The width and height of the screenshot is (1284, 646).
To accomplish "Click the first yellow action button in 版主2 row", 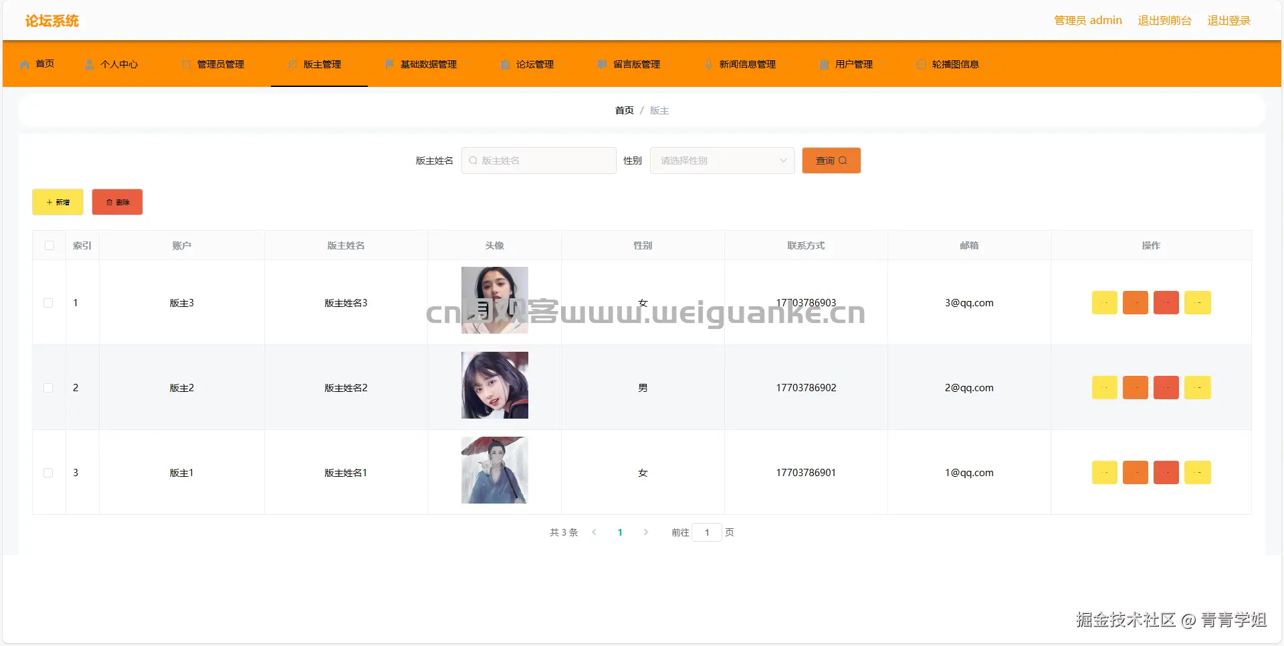I will click(1105, 388).
